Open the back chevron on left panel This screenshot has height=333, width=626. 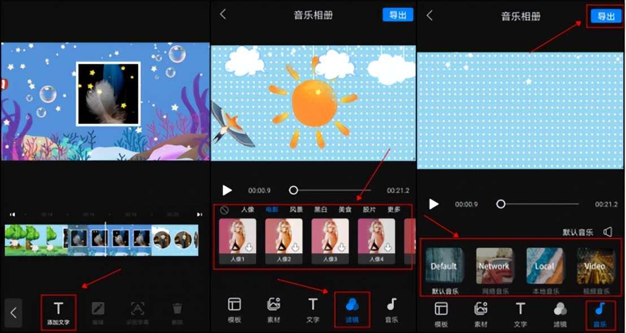(x=14, y=312)
